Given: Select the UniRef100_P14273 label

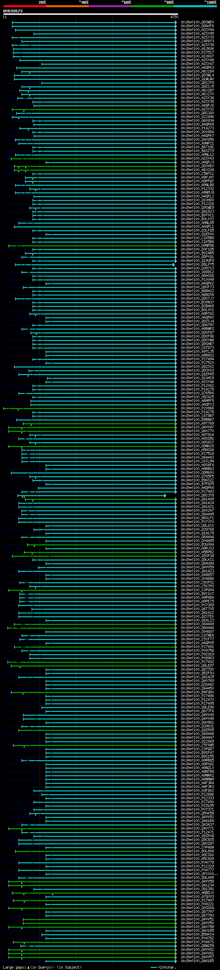Looking at the screenshot, I should pyautogui.click(x=197, y=128).
